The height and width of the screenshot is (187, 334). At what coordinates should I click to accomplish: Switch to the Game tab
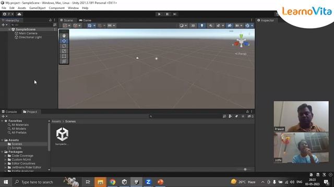pos(85,20)
